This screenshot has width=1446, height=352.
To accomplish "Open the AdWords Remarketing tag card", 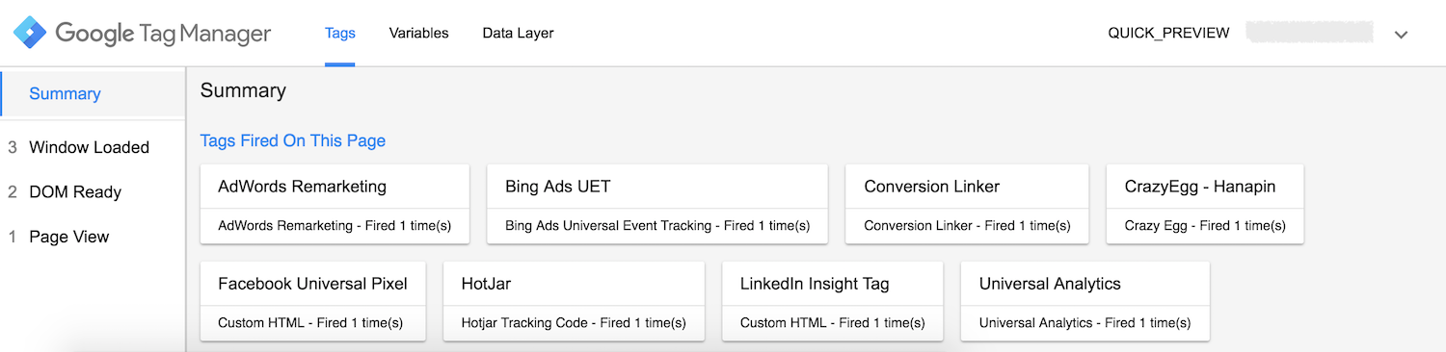I will coord(335,203).
